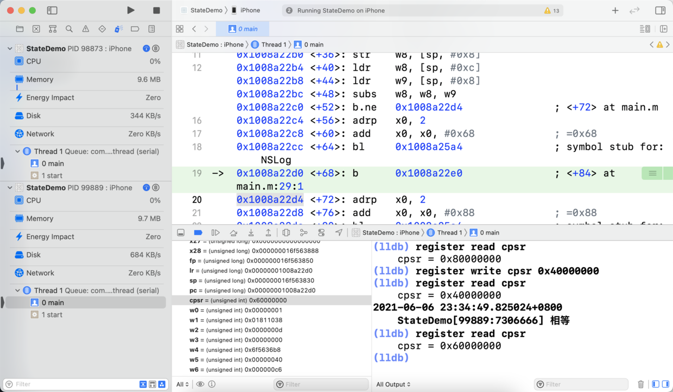Click '0 main' in editor jump bar
This screenshot has width=673, height=392.
(x=309, y=45)
